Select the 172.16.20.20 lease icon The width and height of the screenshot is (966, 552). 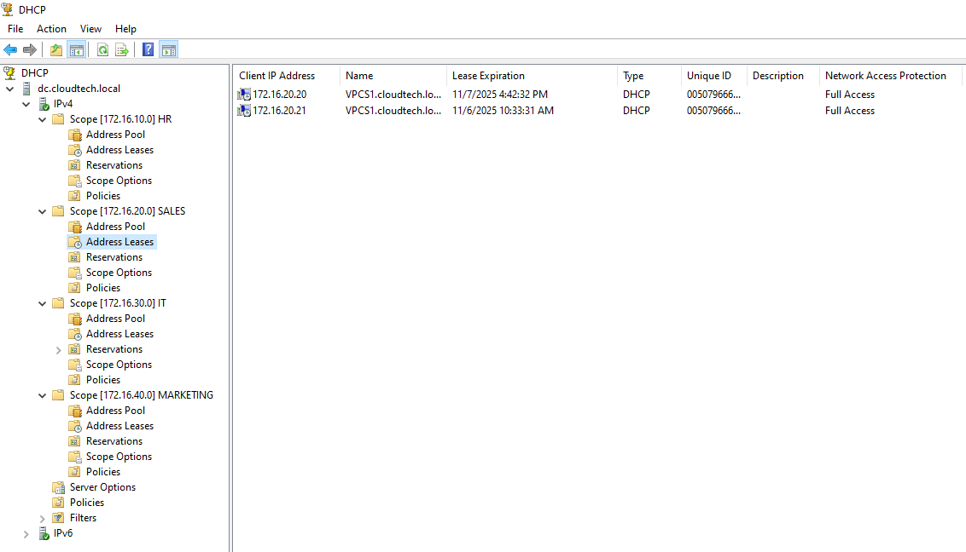pyautogui.click(x=245, y=95)
